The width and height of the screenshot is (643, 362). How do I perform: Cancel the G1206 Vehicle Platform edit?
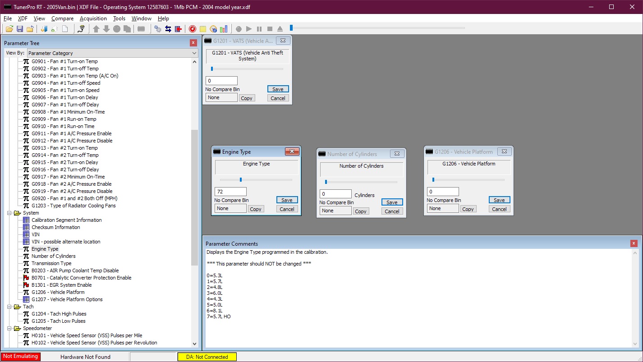click(x=500, y=209)
